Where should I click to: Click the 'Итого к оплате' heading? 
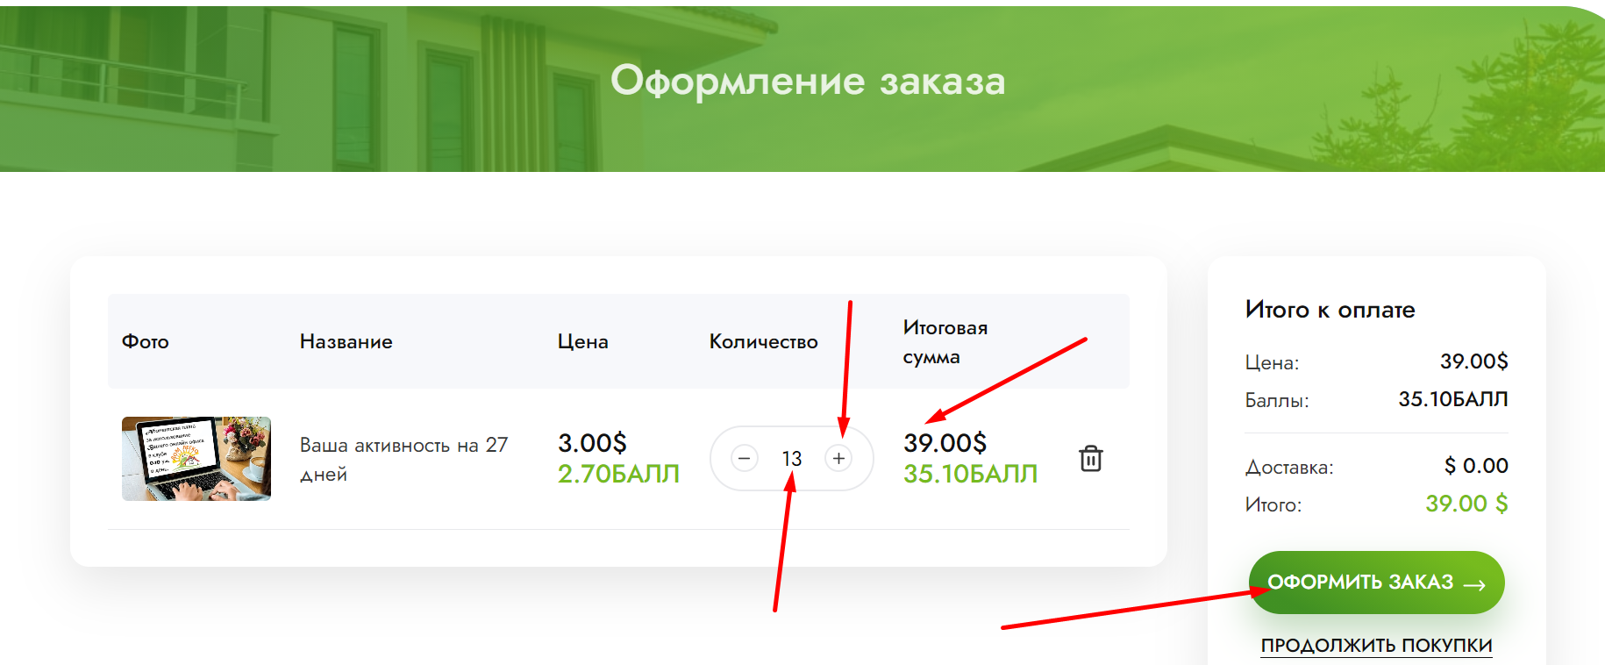pyautogui.click(x=1330, y=310)
